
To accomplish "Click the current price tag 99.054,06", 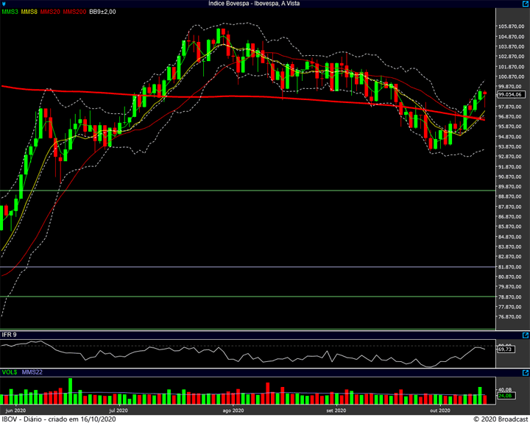I will (509, 94).
